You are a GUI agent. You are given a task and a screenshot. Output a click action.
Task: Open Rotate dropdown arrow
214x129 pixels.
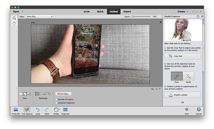click(x=60, y=110)
